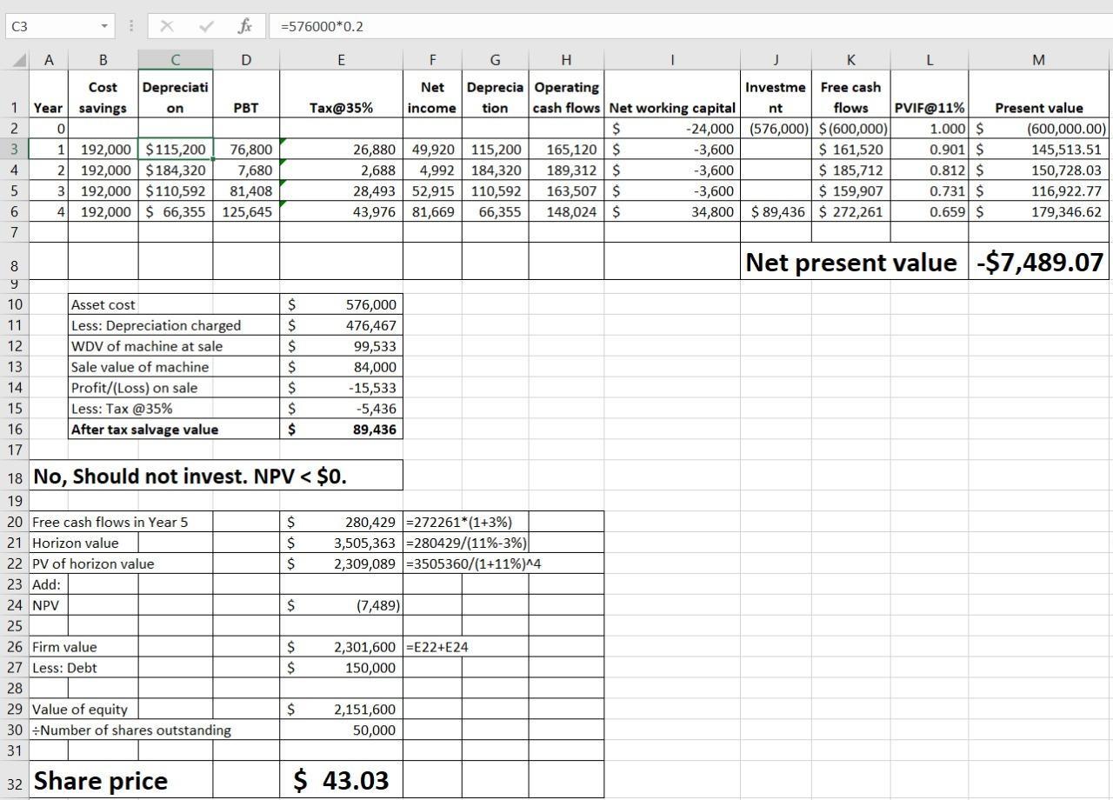Select column E header
Viewport: 1113px width, 800px height.
341,59
